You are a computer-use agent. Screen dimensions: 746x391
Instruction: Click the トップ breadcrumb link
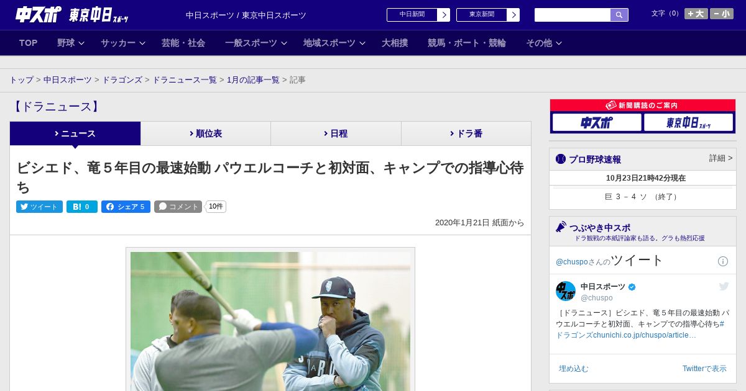pyautogui.click(x=22, y=80)
